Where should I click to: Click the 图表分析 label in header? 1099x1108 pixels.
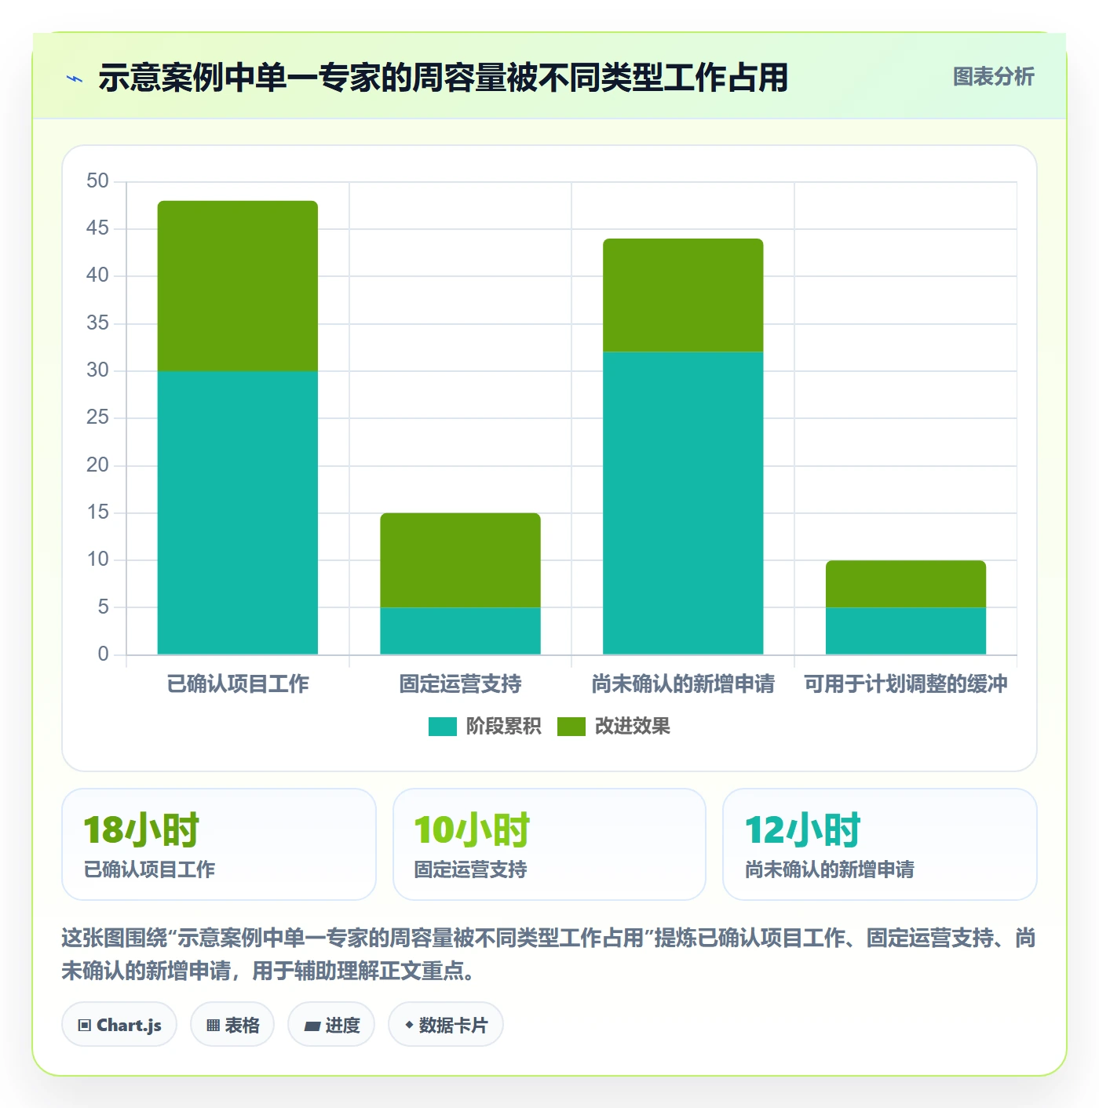pyautogui.click(x=993, y=77)
